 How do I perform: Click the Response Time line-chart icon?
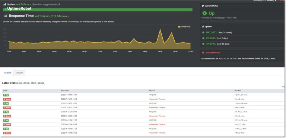click(5, 16)
